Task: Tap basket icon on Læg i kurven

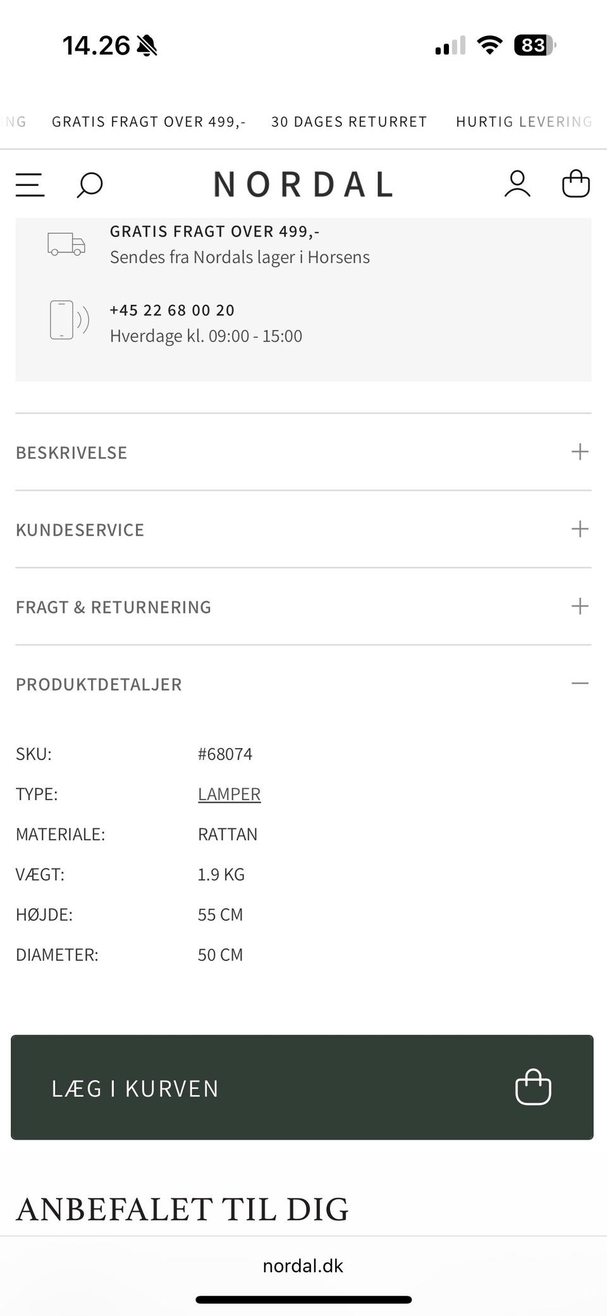Action: pos(533,1087)
